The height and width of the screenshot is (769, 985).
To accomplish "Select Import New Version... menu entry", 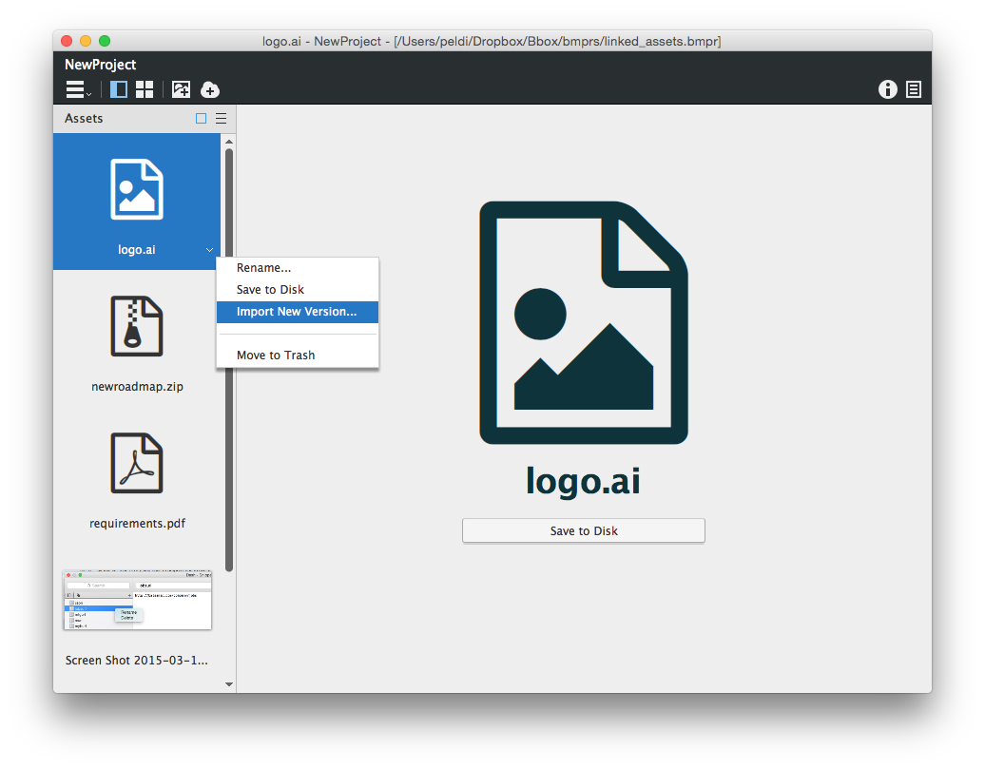I will click(x=297, y=312).
